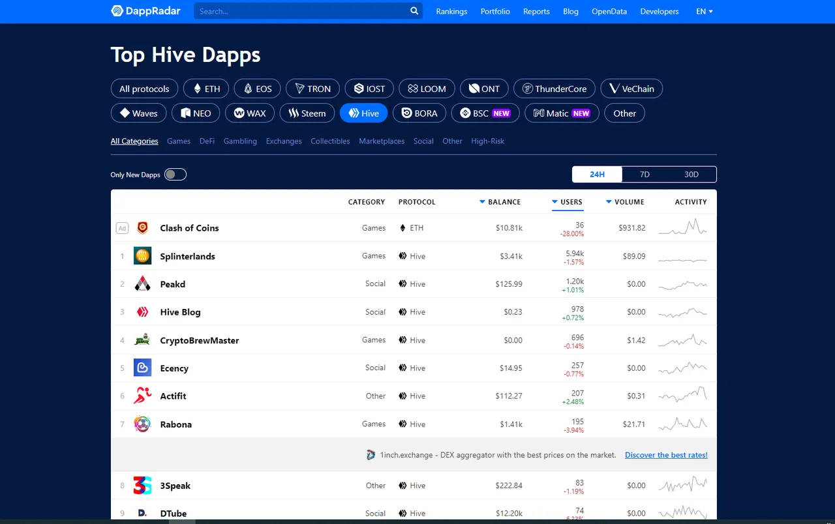
Task: Switch timeframe to 7D
Action: pos(645,174)
